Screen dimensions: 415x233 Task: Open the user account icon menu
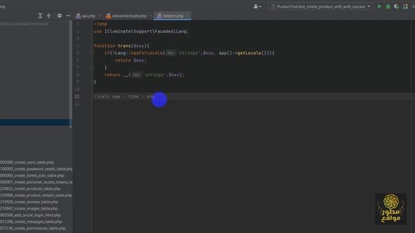257,6
